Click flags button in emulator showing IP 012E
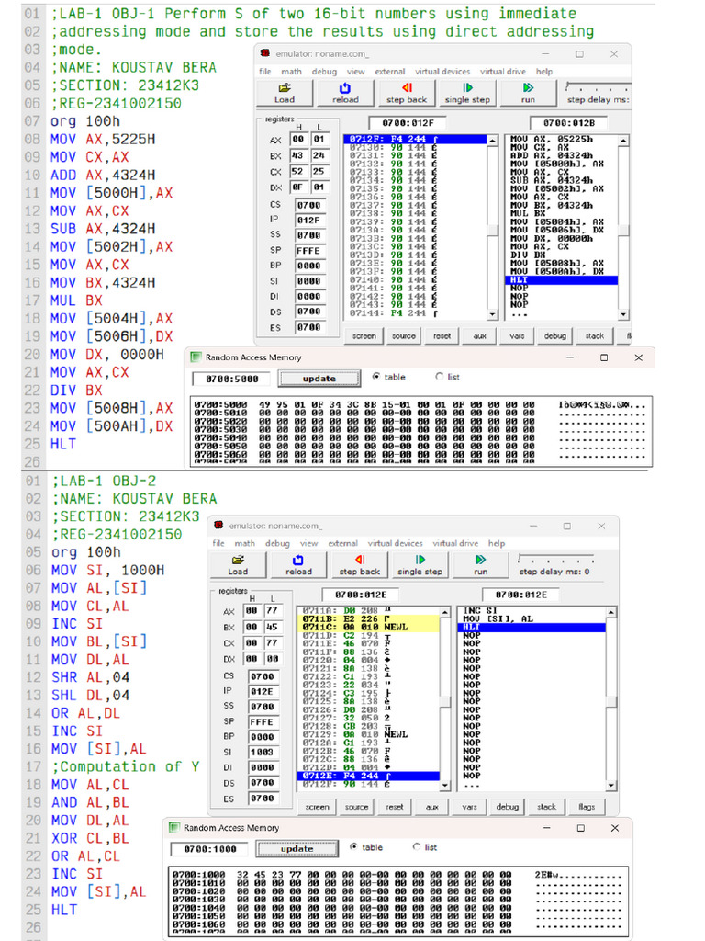The image size is (705, 941). tap(587, 807)
